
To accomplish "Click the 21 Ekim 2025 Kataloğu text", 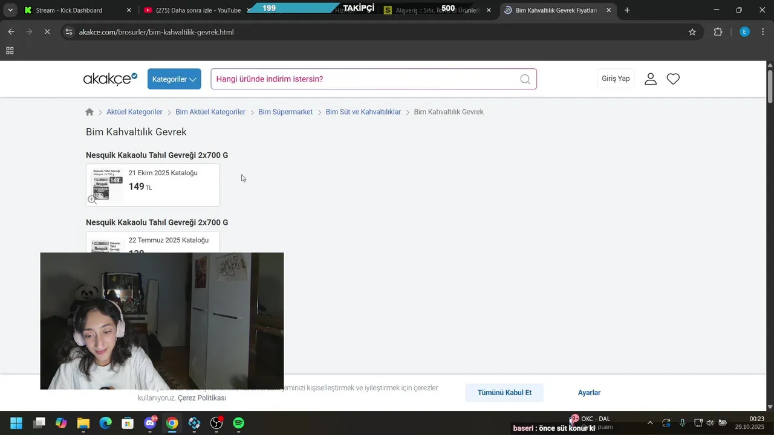I will coord(163,173).
